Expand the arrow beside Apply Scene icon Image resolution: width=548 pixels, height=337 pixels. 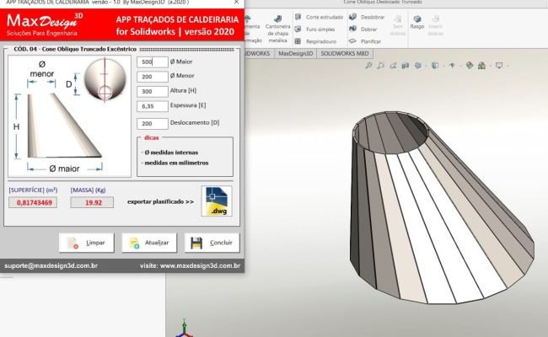click(490, 66)
